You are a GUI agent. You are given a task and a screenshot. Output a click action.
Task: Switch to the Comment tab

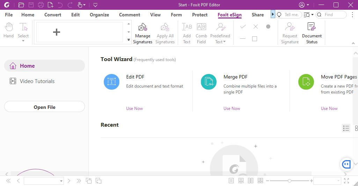tap(130, 15)
